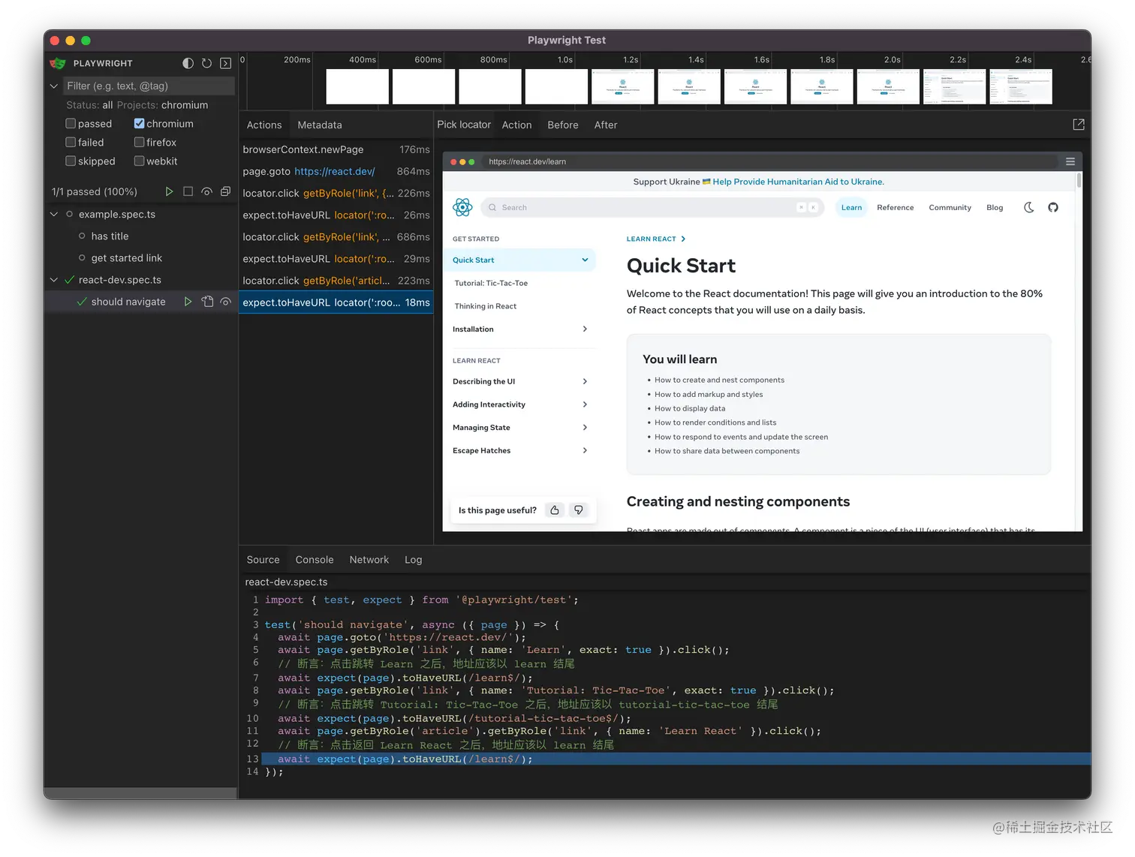The height and width of the screenshot is (857, 1135).
Task: Click Tutorial: Tic-Tac-Toe in sidebar
Action: pyautogui.click(x=491, y=284)
